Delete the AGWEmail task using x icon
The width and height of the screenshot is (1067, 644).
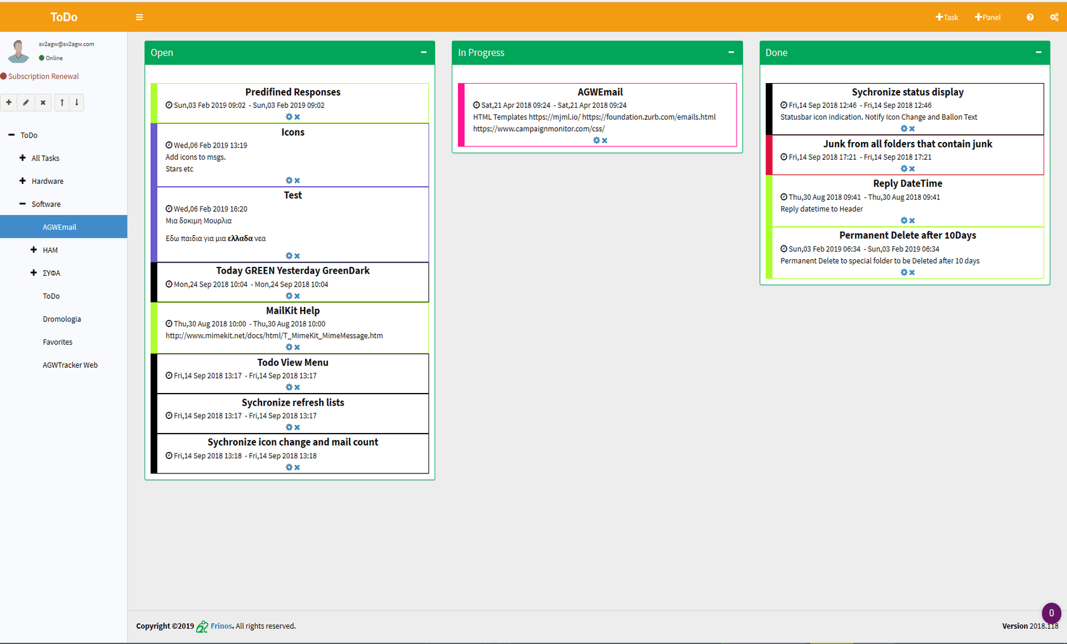(x=605, y=141)
